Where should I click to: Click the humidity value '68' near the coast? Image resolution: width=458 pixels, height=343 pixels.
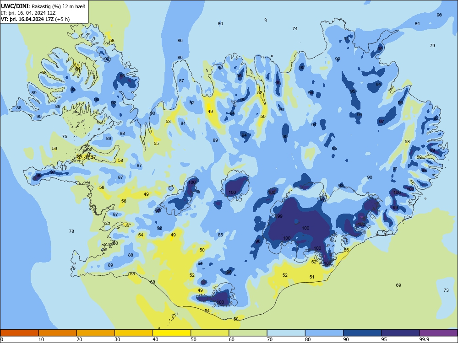[x=153, y=282]
